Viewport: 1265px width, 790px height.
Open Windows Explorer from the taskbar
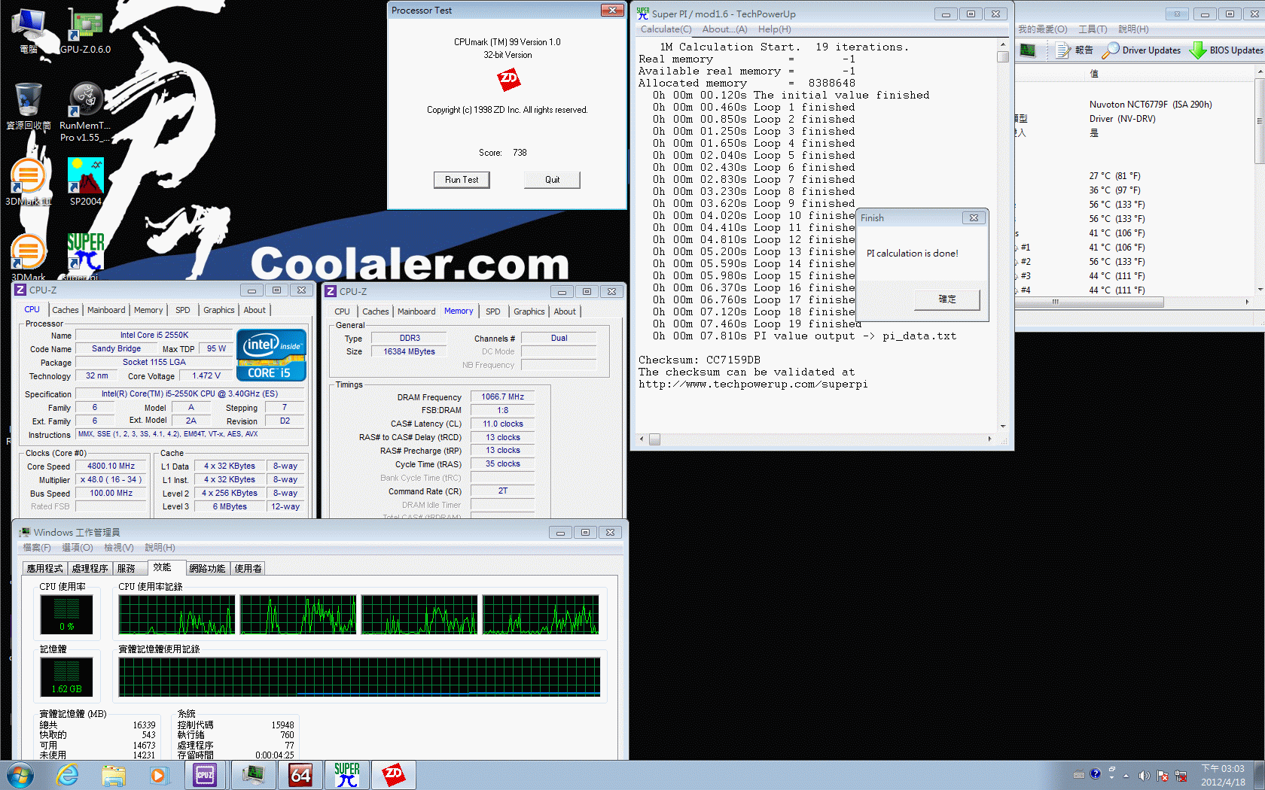(113, 775)
